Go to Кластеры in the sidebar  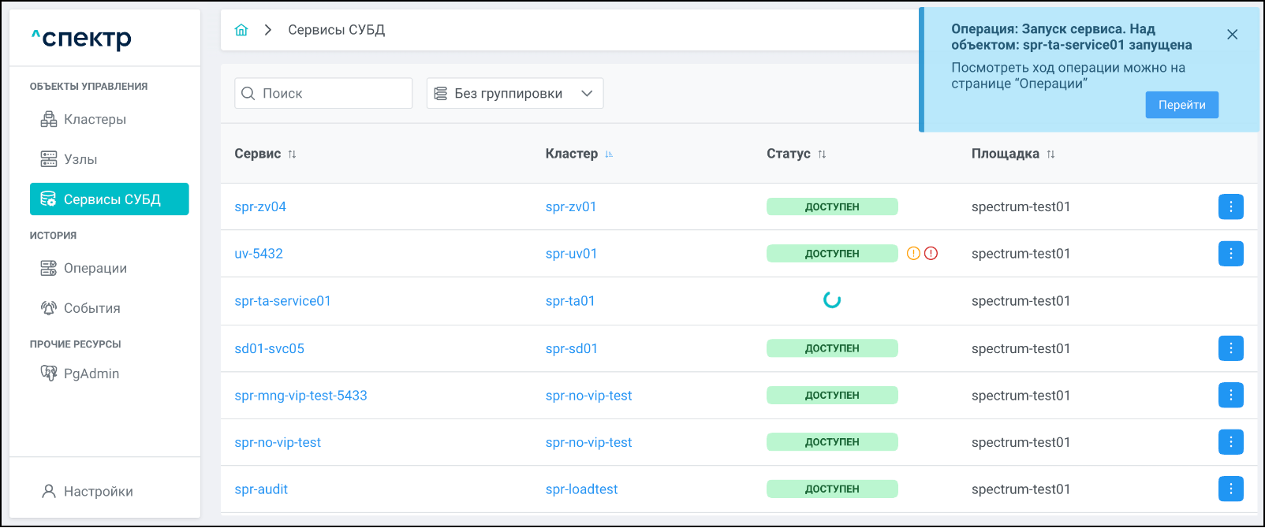click(x=95, y=120)
